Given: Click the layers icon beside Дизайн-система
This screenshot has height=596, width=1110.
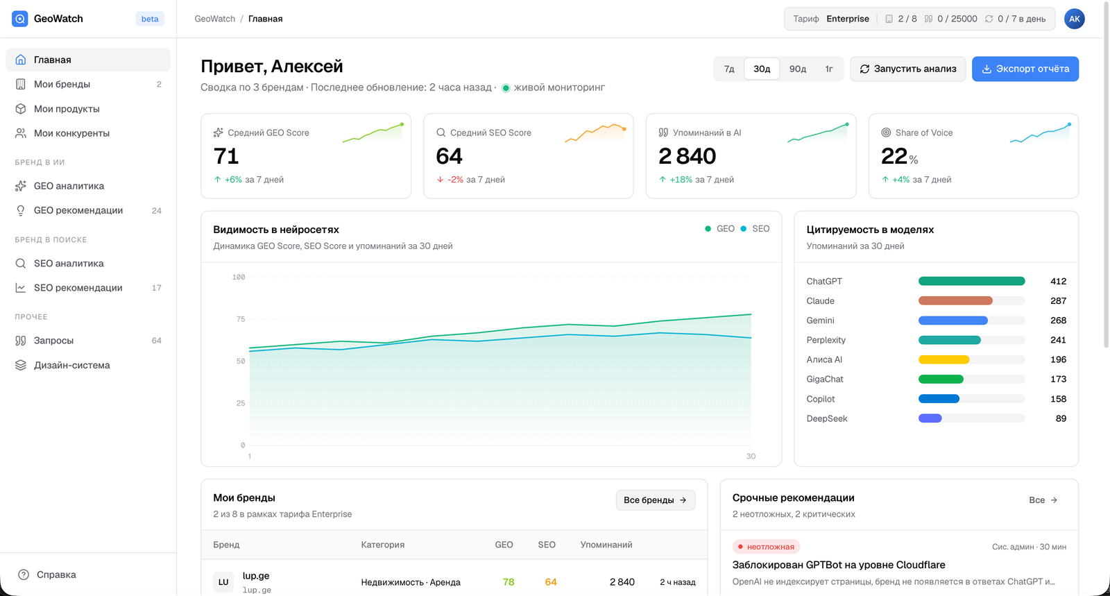Looking at the screenshot, I should click(x=21, y=365).
